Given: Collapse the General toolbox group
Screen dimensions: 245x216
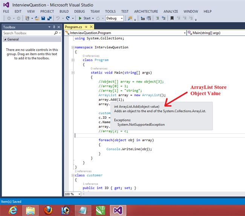Looking at the screenshot, I should pyautogui.click(x=5, y=39).
